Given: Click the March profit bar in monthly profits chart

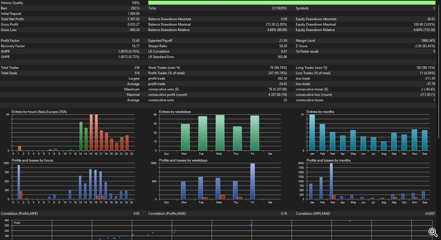Looking at the screenshot, I should click(331, 181).
